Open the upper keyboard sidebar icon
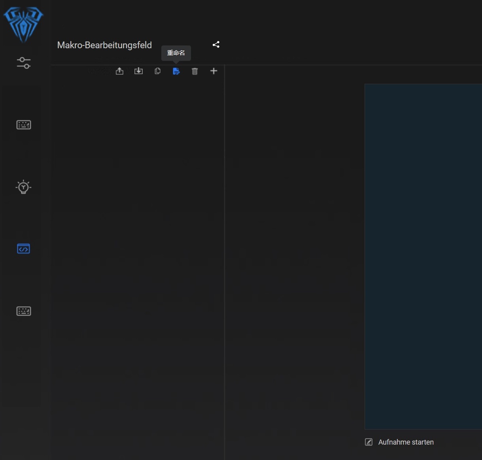Screen dimensions: 482x460 pyautogui.click(x=24, y=125)
